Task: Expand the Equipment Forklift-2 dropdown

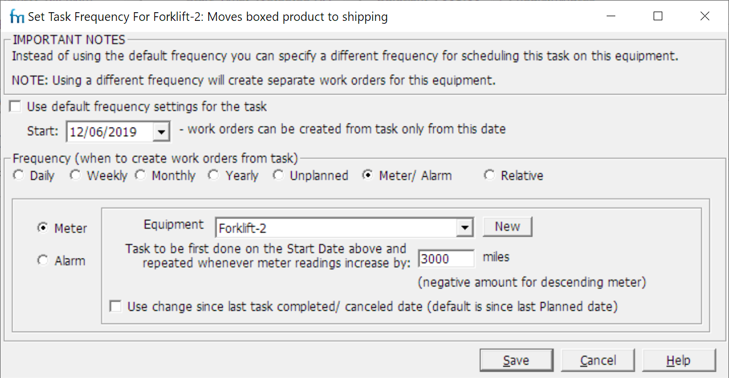Action: click(x=465, y=228)
